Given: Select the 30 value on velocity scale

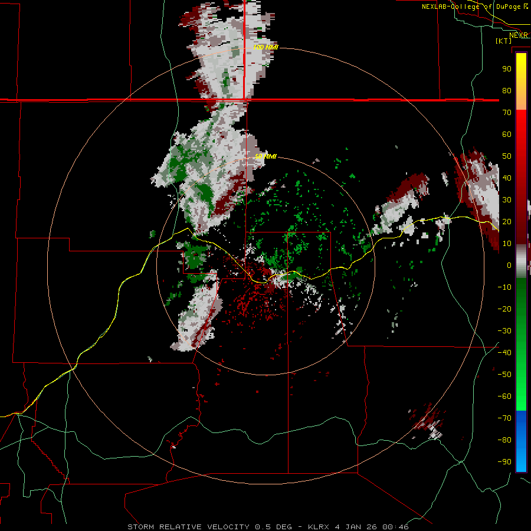Looking at the screenshot, I should [507, 200].
